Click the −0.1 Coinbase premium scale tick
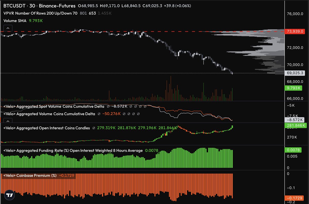Viewport: 309px width, 204px height. point(291,188)
